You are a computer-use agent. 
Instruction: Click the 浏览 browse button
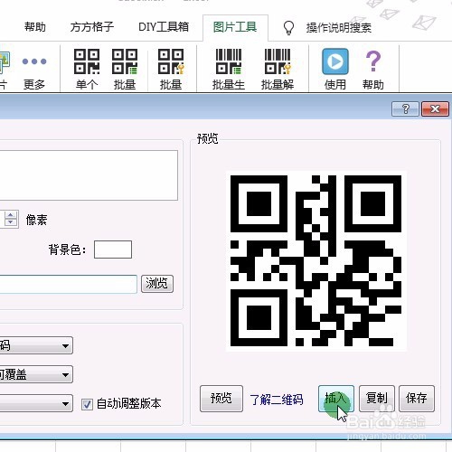(x=157, y=284)
